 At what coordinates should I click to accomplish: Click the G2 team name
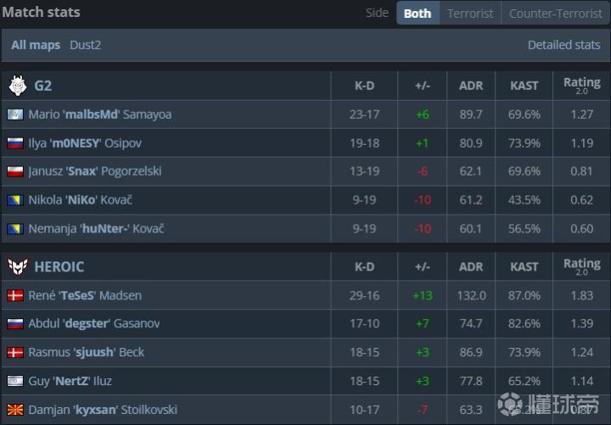click(x=42, y=86)
